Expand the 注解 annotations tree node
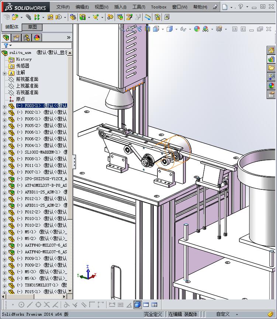The image size is (277, 319). coord(5,73)
